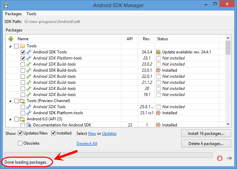
Task: Uncheck Android SDK Tools 24.3.4 checkbox
Action: click(x=23, y=52)
